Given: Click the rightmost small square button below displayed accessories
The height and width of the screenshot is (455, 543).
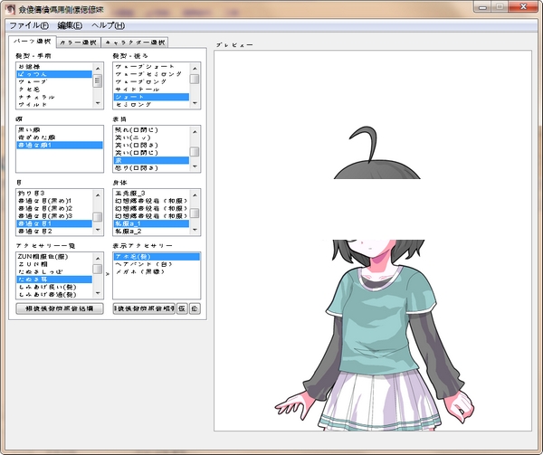Looking at the screenshot, I should (195, 308).
